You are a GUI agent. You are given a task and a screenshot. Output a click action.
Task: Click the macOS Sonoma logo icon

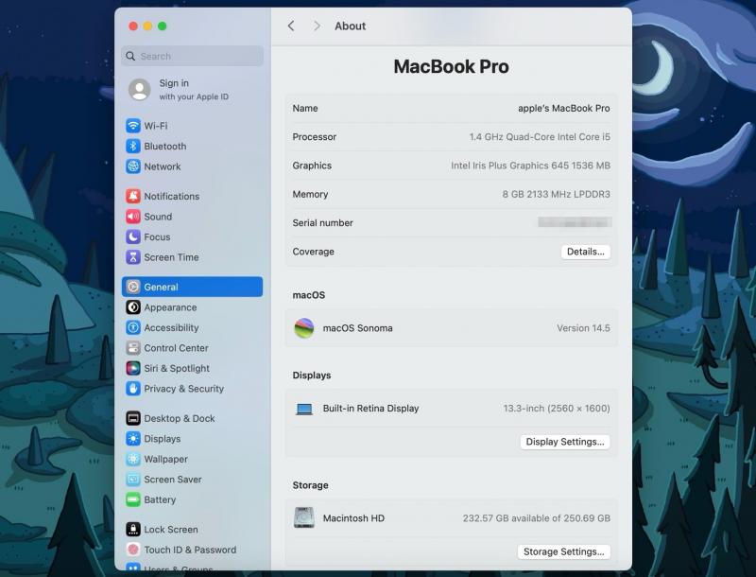coord(304,328)
